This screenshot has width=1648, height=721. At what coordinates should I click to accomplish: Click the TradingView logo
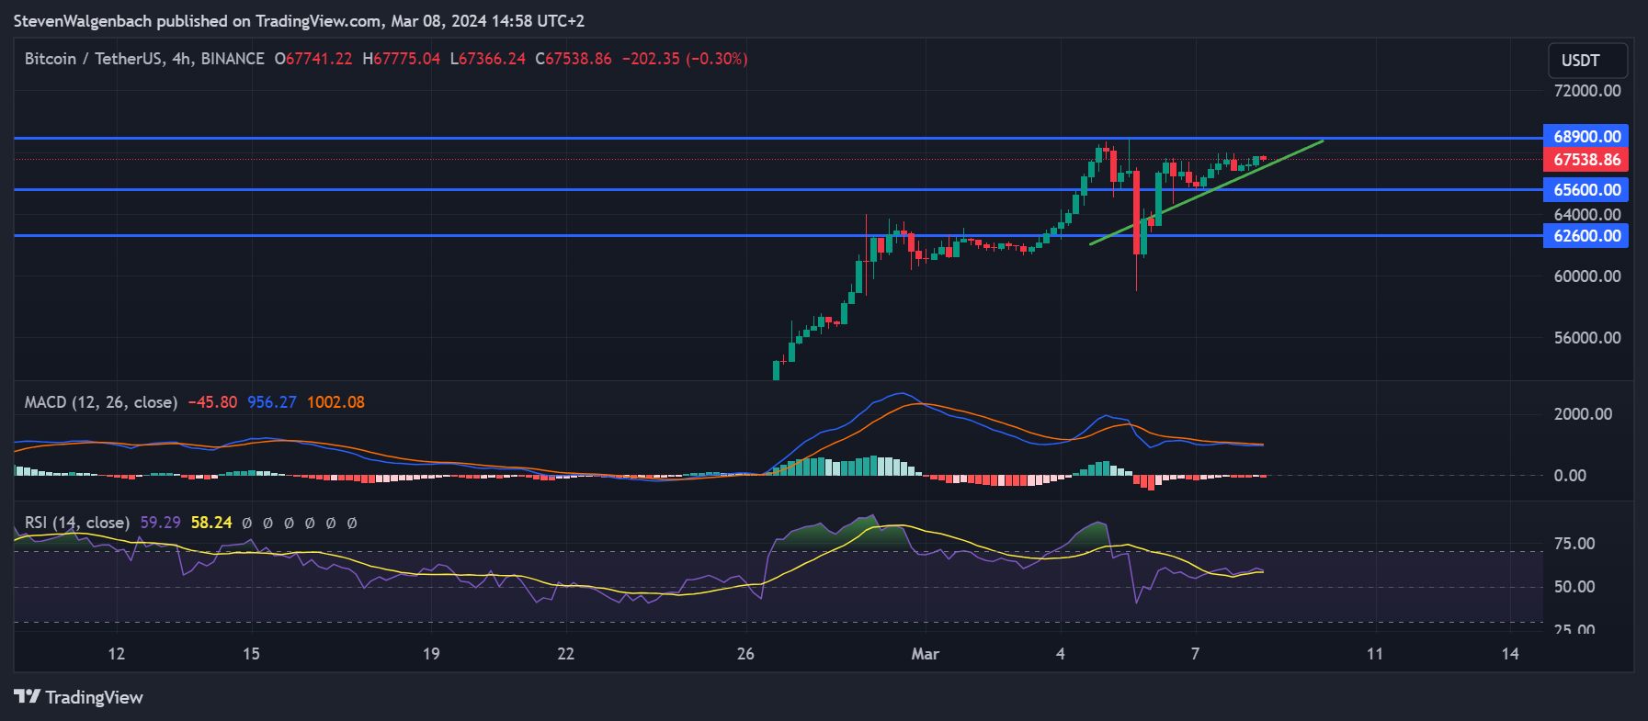[x=78, y=697]
